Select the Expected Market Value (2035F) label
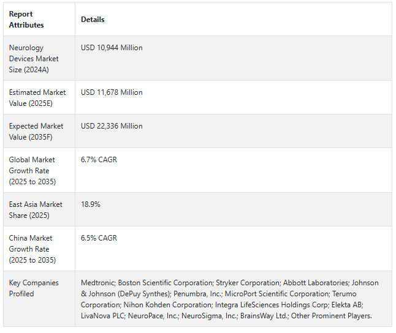Viewport: 396px width, 333px height. [36, 132]
